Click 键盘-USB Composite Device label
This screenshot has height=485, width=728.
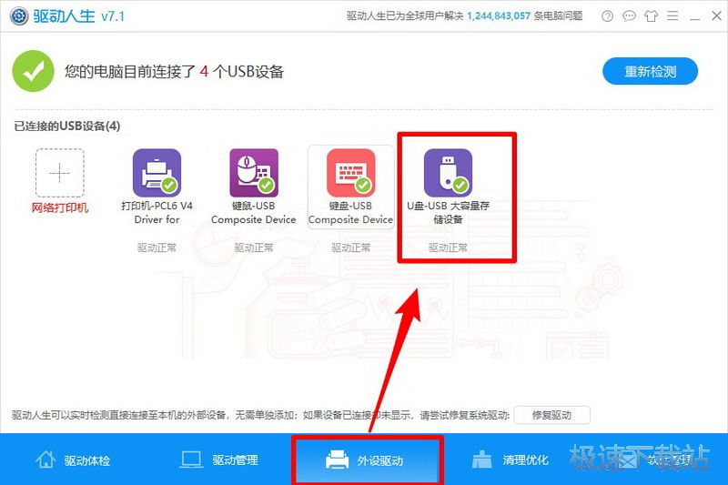(x=351, y=213)
